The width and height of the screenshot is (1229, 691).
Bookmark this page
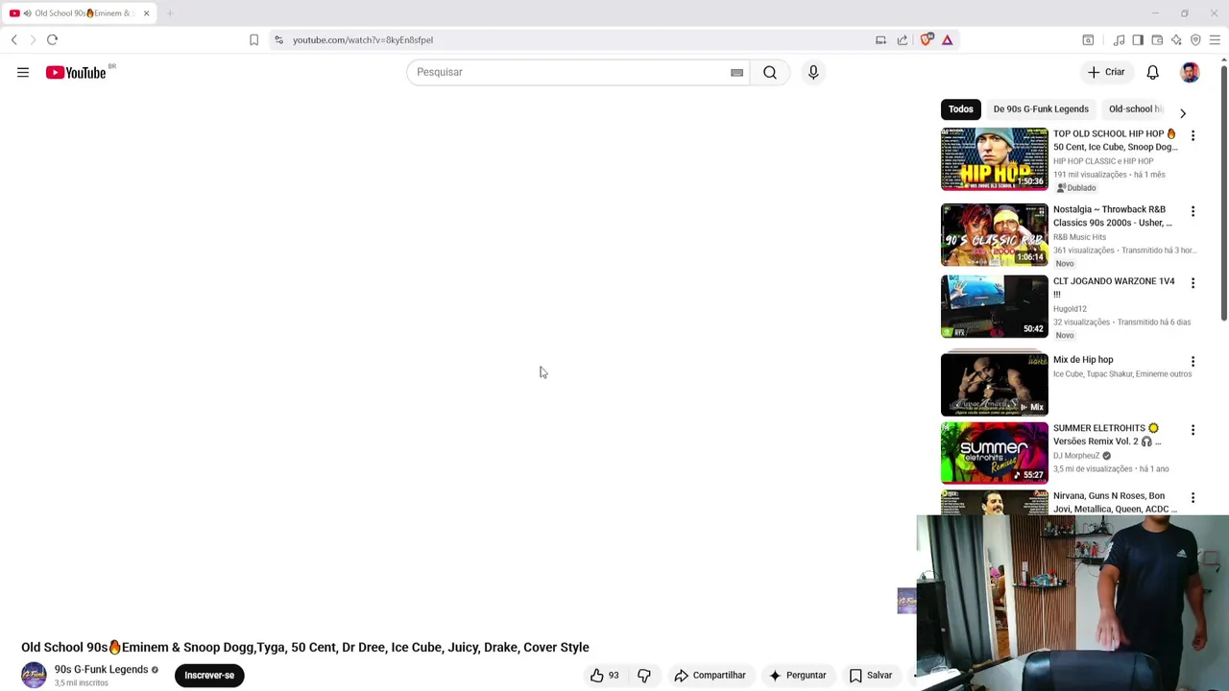coord(253,39)
